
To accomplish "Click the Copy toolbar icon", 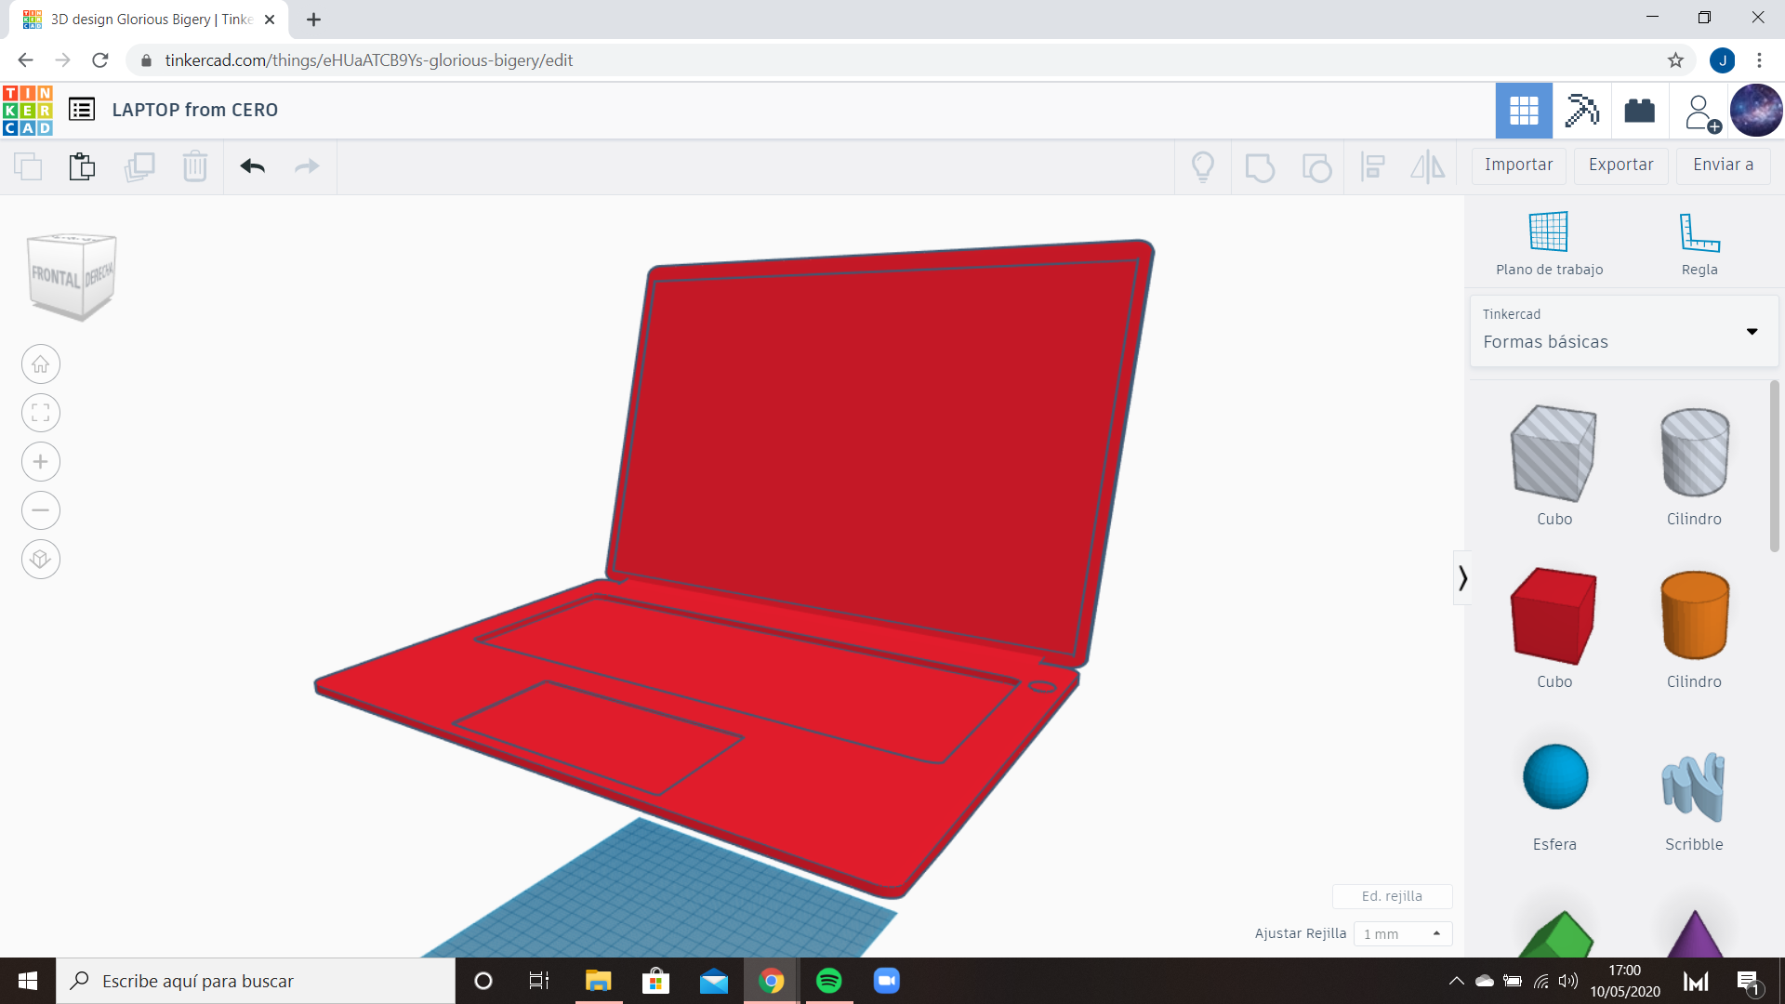I will (28, 166).
